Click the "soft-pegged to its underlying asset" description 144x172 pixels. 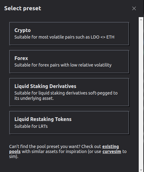pyautogui.click(x=66, y=95)
